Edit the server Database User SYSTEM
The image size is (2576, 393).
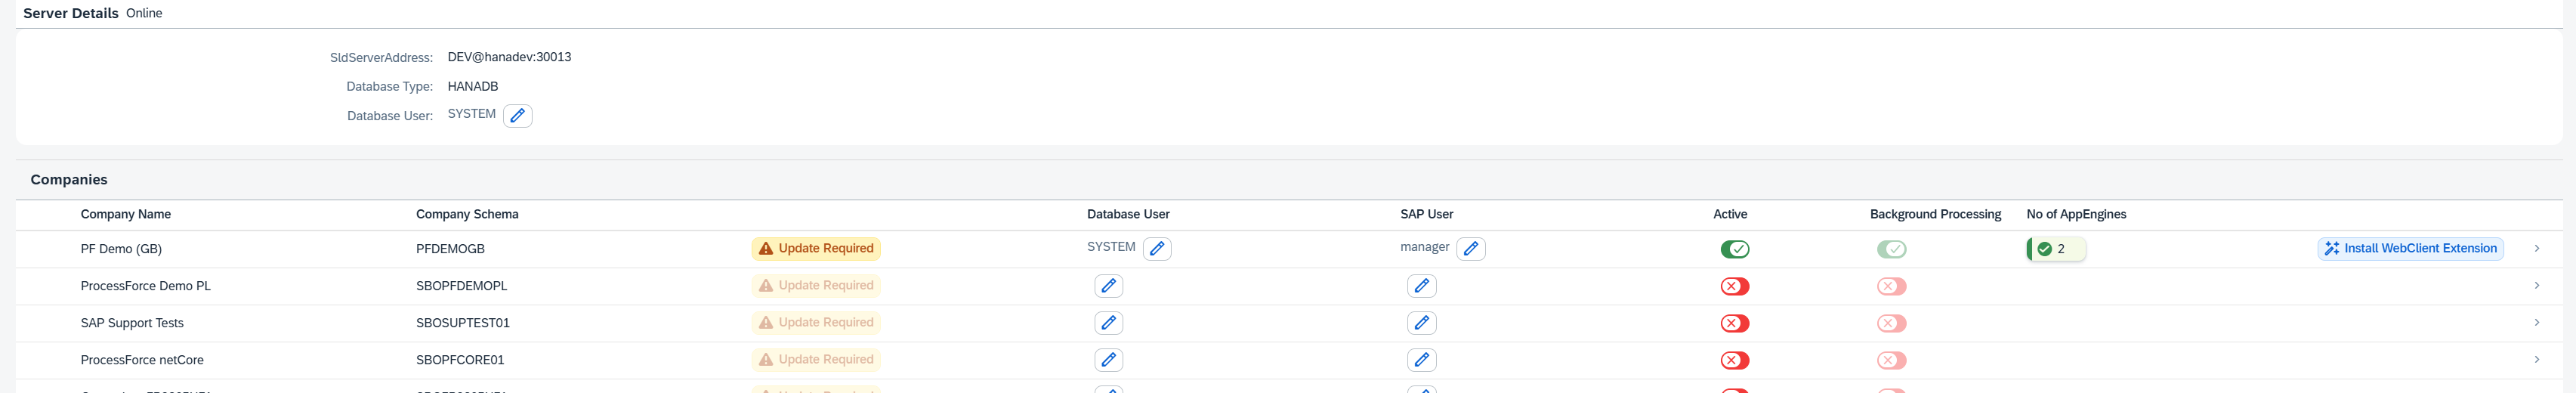[517, 116]
